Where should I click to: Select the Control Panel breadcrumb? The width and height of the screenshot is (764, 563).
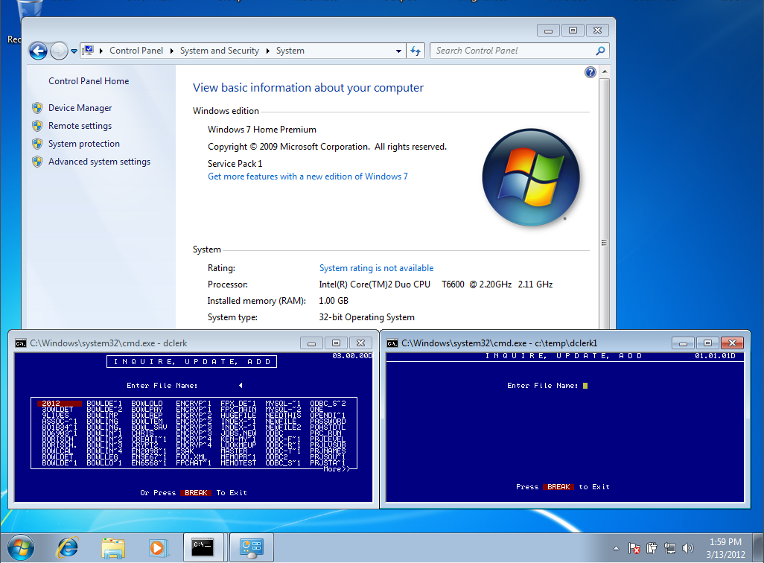[x=136, y=51]
